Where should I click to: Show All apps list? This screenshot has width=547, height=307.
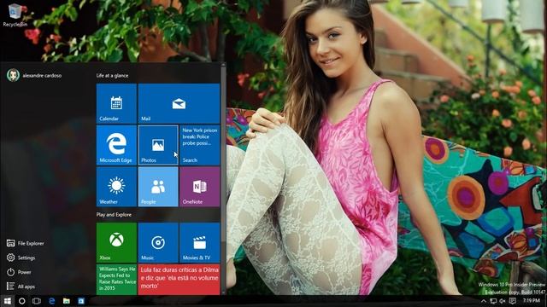point(21,287)
